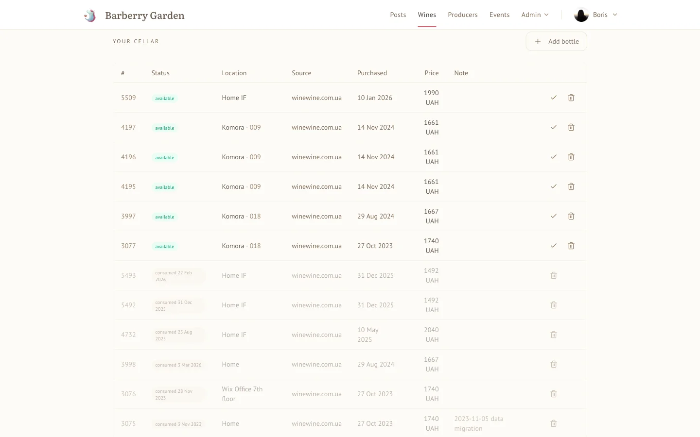Delete bottle 3076 using the trash icon
Viewport: 700px width, 437px height.
(553, 394)
